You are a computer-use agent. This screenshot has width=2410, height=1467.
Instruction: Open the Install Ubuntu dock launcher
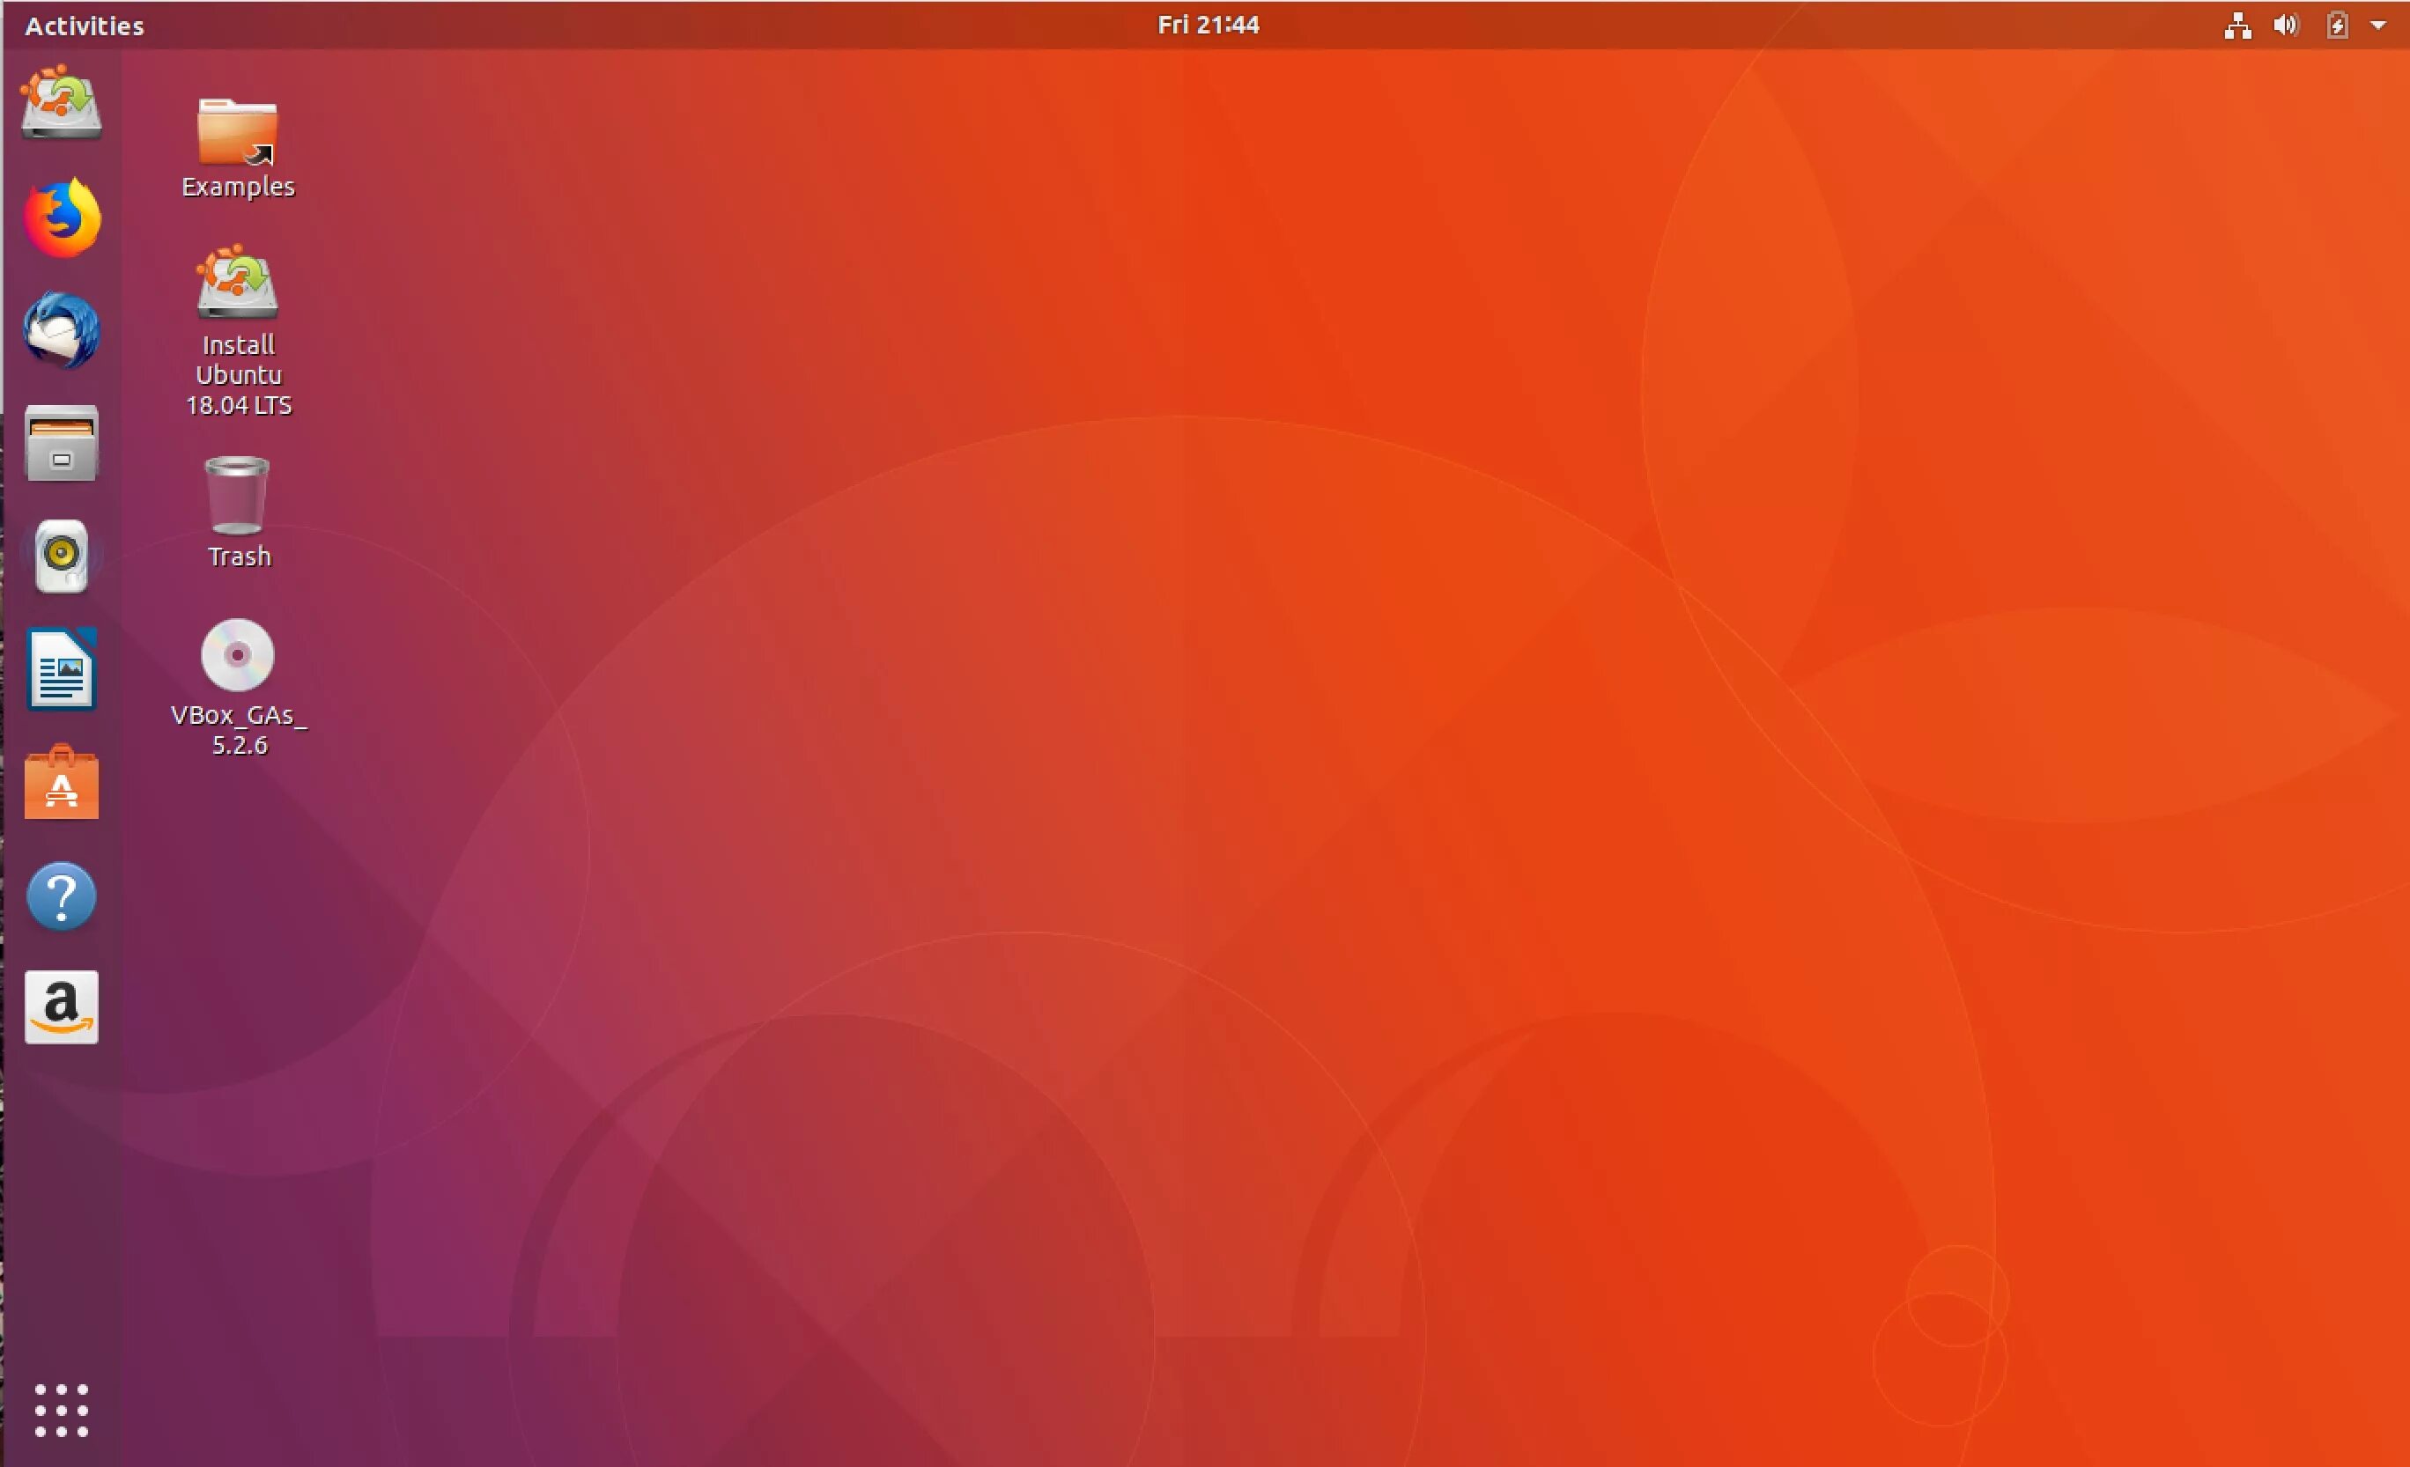pyautogui.click(x=62, y=104)
